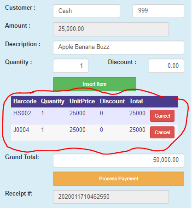Click the Quantity : form label

pos(18,62)
